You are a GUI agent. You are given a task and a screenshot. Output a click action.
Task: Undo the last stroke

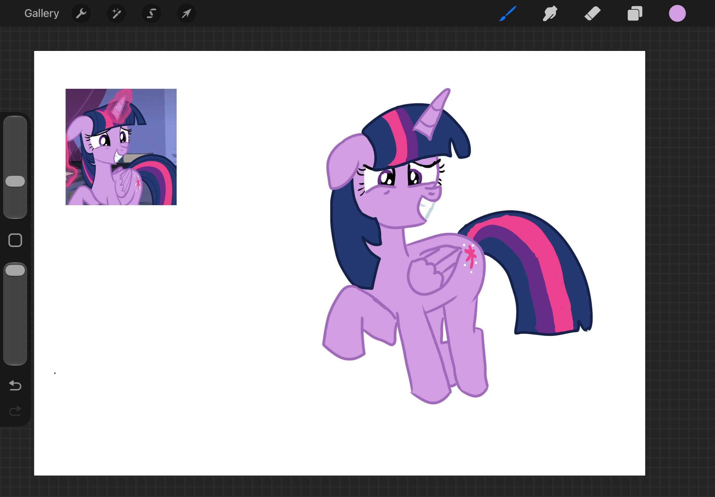tap(15, 385)
